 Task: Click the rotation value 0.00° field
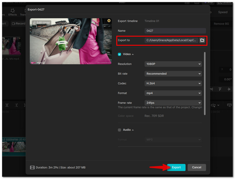tap(226, 79)
